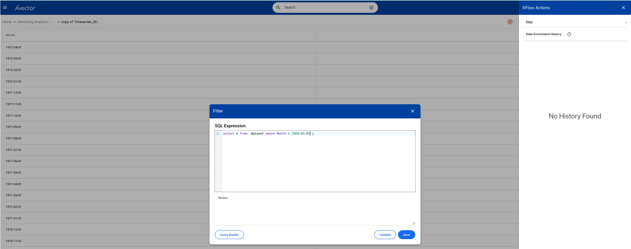Refresh the Data Enrichment History
The image size is (631, 249).
(569, 34)
